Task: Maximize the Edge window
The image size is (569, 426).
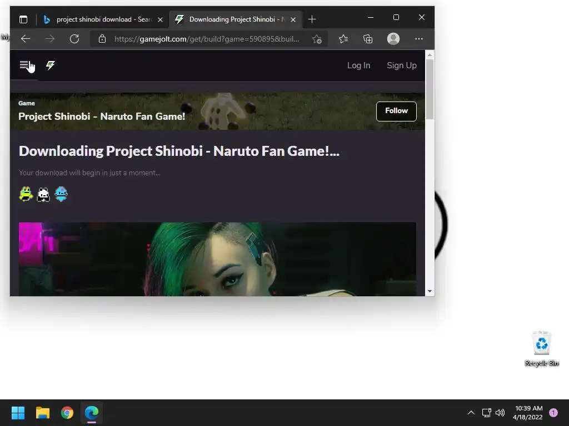Action: point(396,17)
